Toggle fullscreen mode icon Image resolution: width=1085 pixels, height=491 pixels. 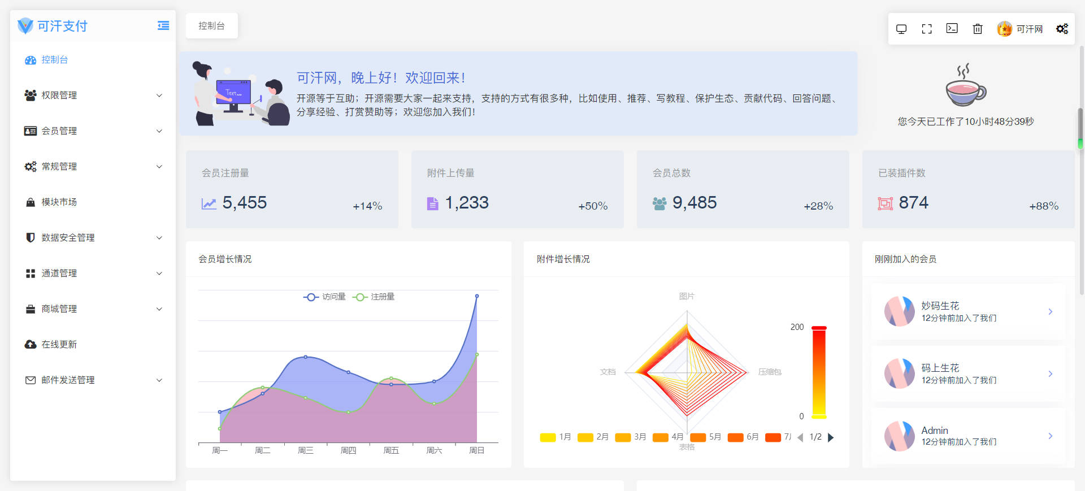point(927,29)
